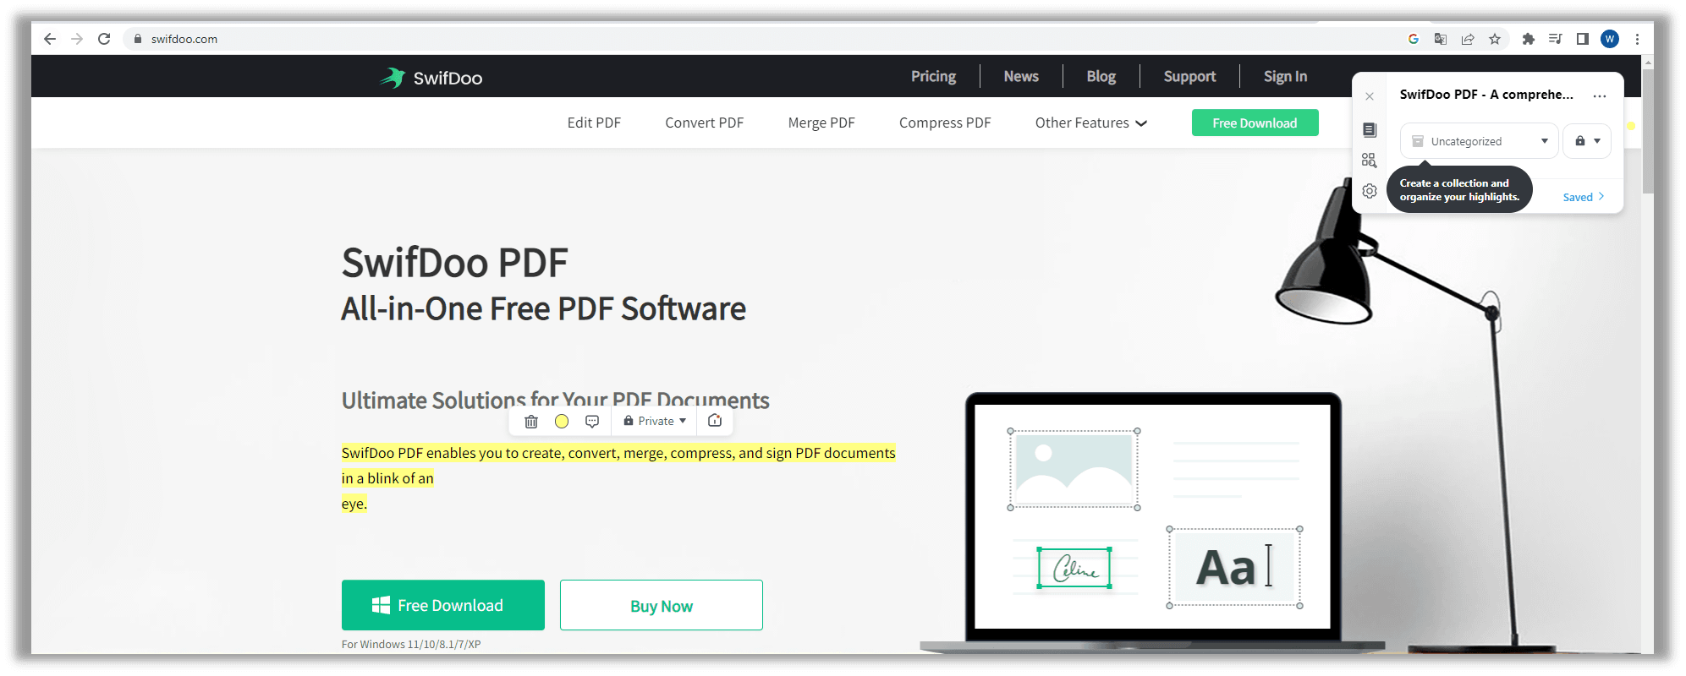This screenshot has height=676, width=1686.
Task: Click the panel title SwifDoo PDF - A comprehe...
Action: [1486, 95]
